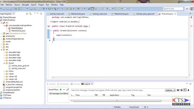Click the New Java Package toolbar icon
Viewport: 194px width, 109px height.
67,9
